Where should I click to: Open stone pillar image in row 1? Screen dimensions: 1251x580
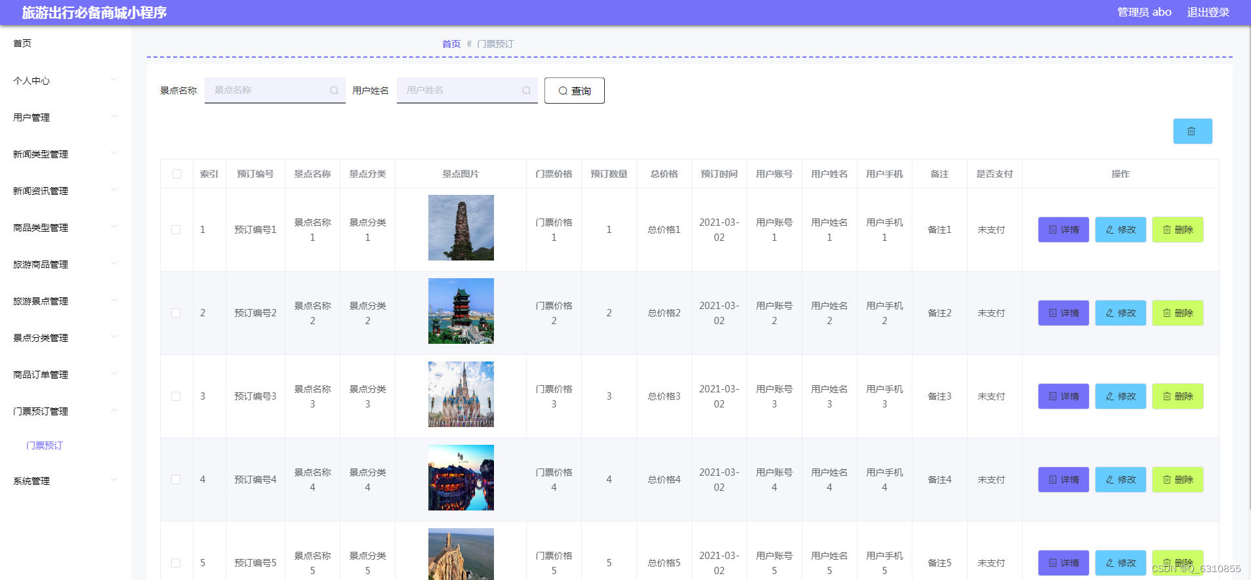[x=461, y=228]
